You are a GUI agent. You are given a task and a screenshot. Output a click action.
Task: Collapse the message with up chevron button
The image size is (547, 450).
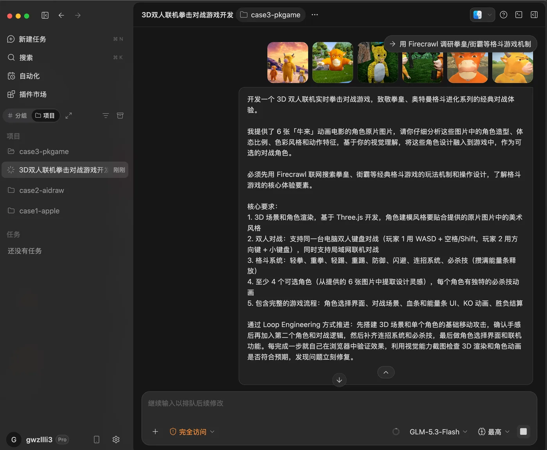tap(386, 372)
